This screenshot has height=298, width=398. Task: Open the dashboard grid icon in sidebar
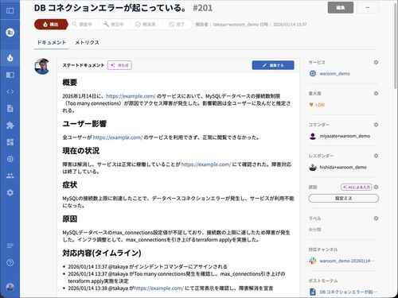click(10, 142)
